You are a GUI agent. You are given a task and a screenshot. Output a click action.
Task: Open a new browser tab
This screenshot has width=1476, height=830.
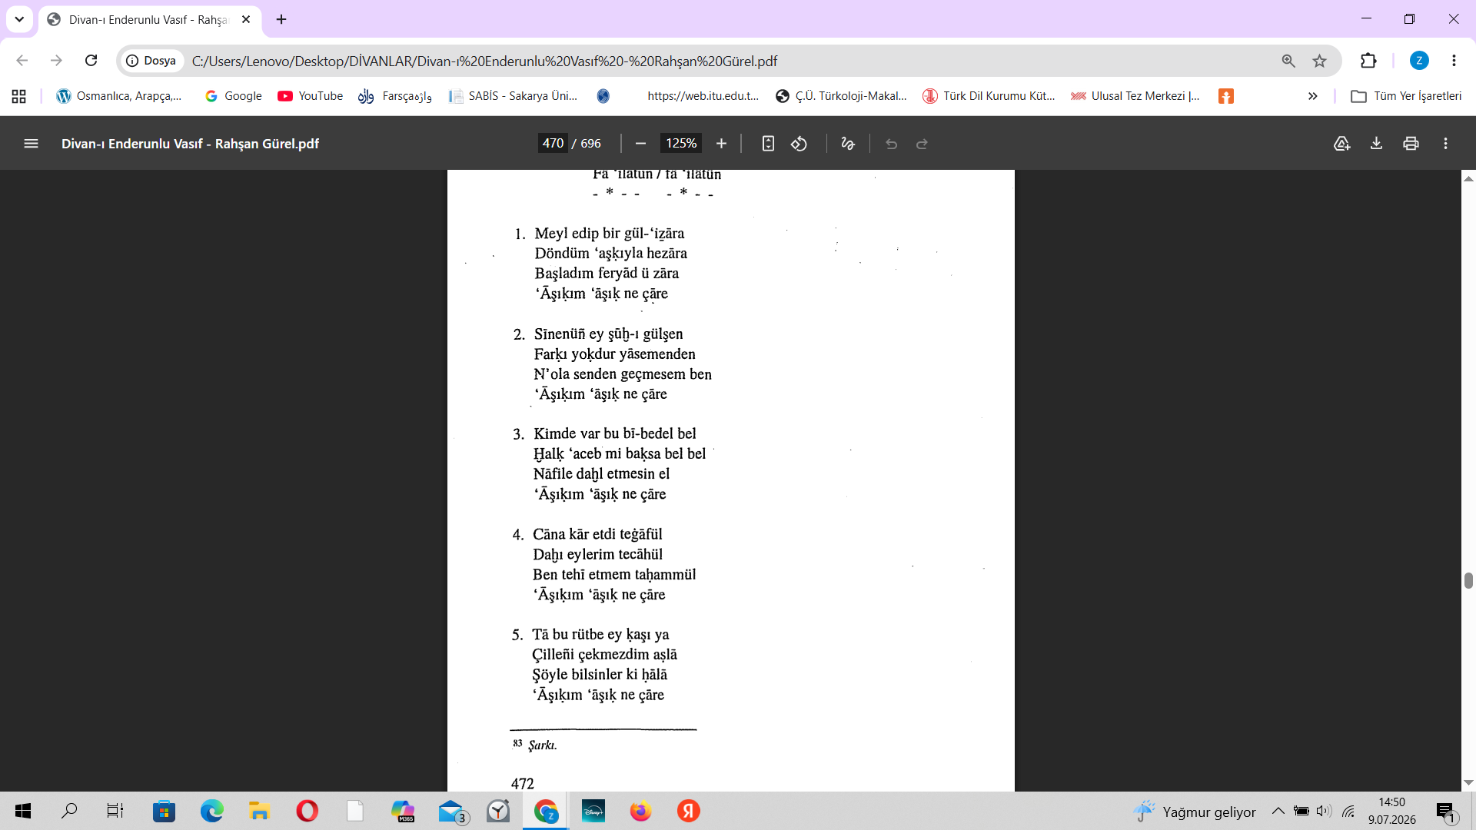(281, 19)
